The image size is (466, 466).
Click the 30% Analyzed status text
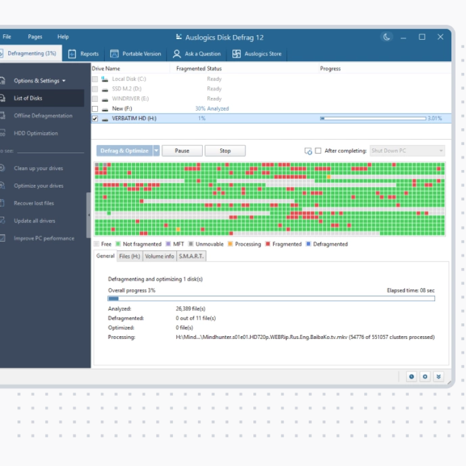[x=212, y=109]
